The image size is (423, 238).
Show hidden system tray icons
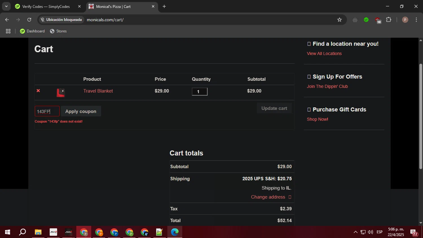coord(355,232)
